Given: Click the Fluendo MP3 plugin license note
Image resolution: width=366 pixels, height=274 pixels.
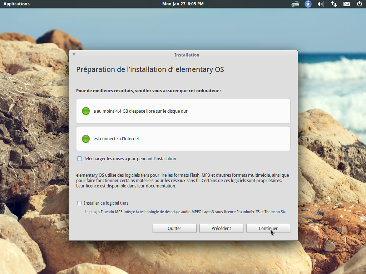Looking at the screenshot, I should (185, 212).
